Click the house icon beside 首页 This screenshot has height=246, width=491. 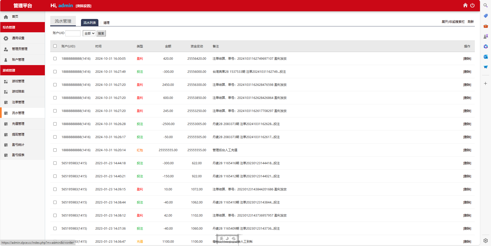[6, 17]
